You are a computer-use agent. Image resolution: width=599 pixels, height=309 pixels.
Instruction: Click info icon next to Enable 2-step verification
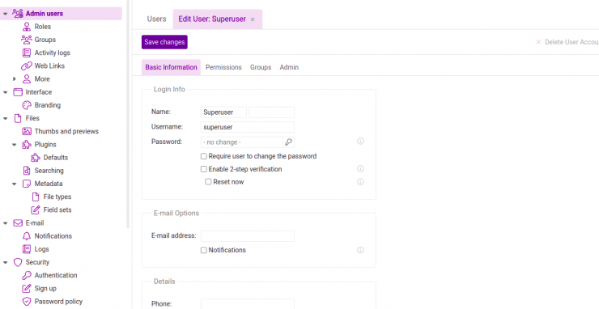coord(360,169)
